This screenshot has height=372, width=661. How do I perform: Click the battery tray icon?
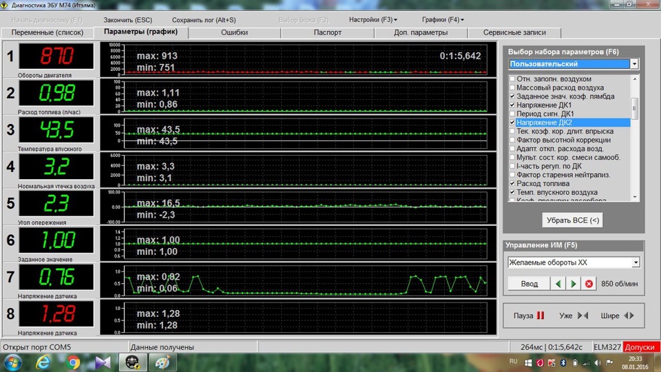(x=575, y=362)
